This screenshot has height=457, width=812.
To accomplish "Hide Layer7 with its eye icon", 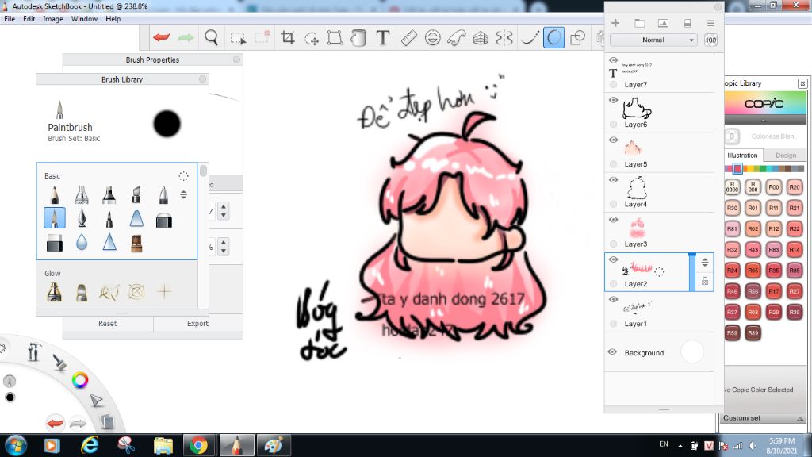I will (614, 60).
